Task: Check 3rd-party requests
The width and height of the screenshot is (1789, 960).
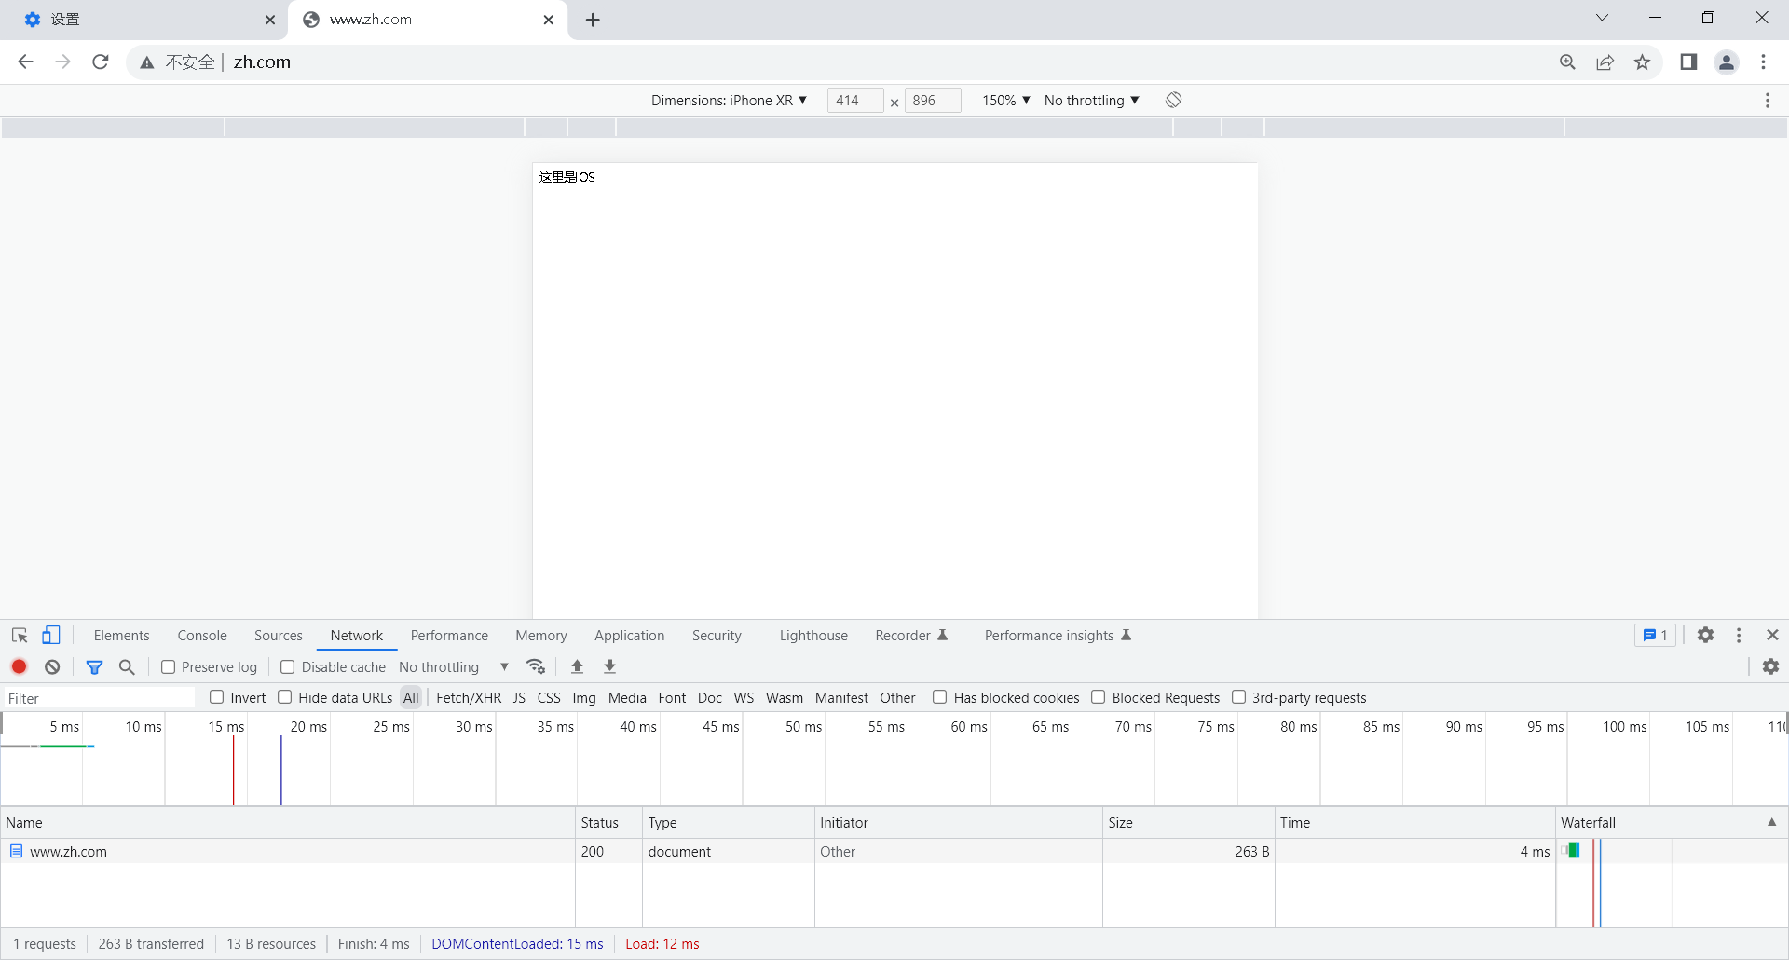Action: (1239, 697)
